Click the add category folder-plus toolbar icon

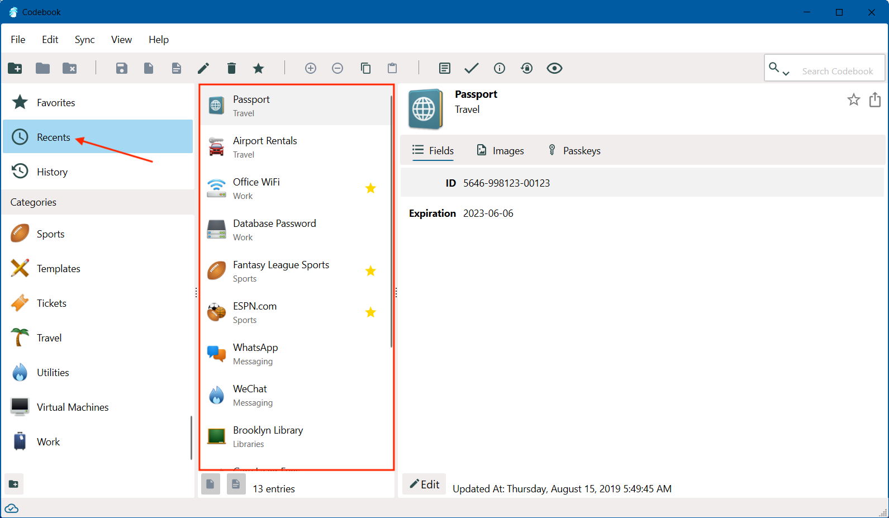tap(15, 68)
